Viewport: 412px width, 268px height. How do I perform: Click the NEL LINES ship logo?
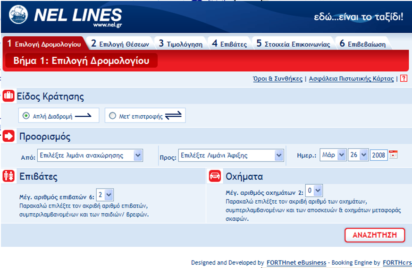[x=18, y=15]
